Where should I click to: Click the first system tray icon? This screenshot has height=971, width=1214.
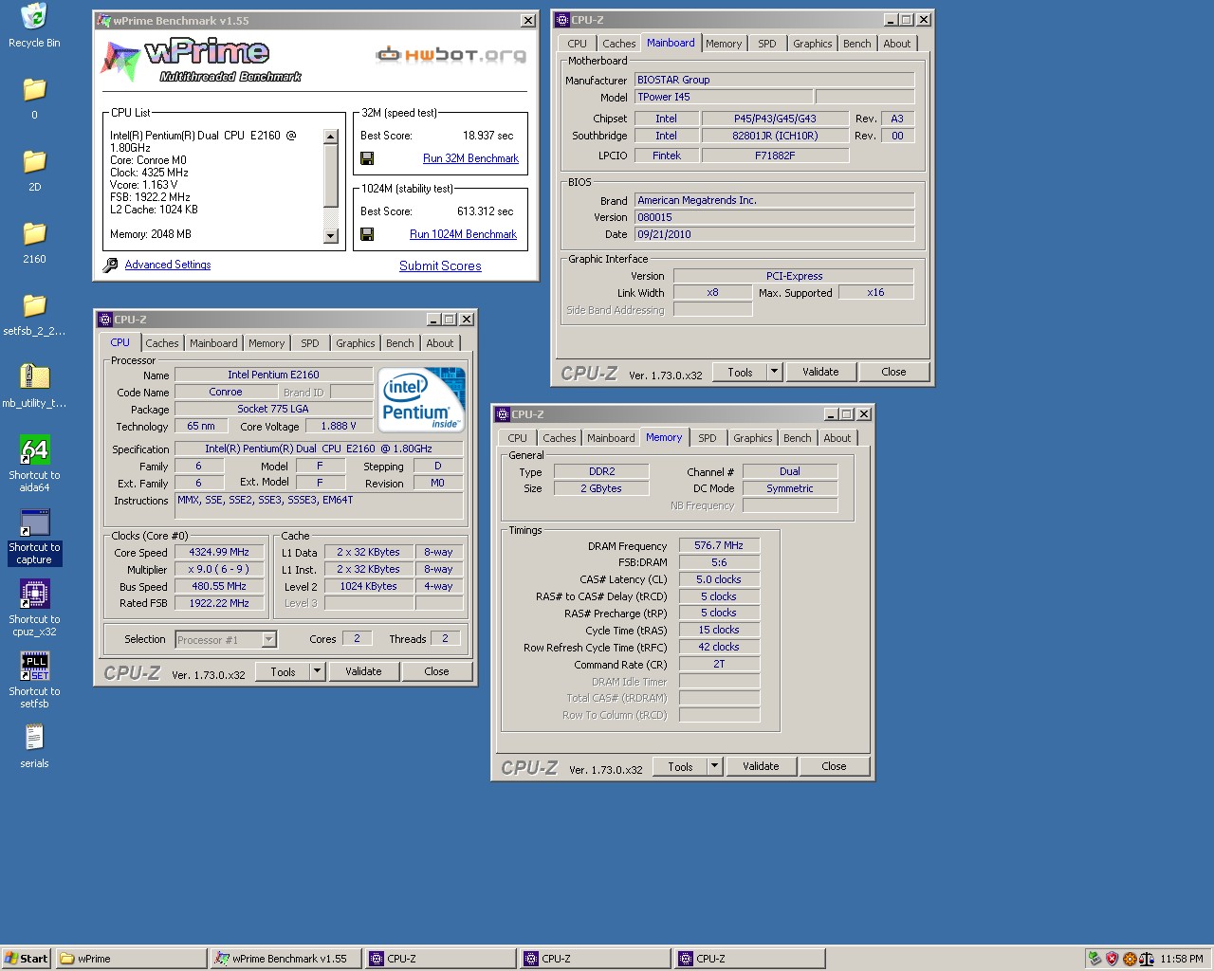[1094, 959]
